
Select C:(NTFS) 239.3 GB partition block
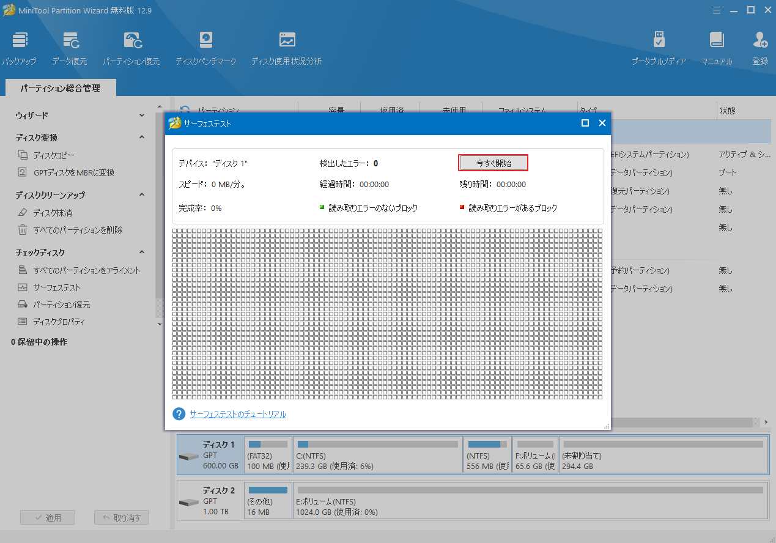coord(378,454)
